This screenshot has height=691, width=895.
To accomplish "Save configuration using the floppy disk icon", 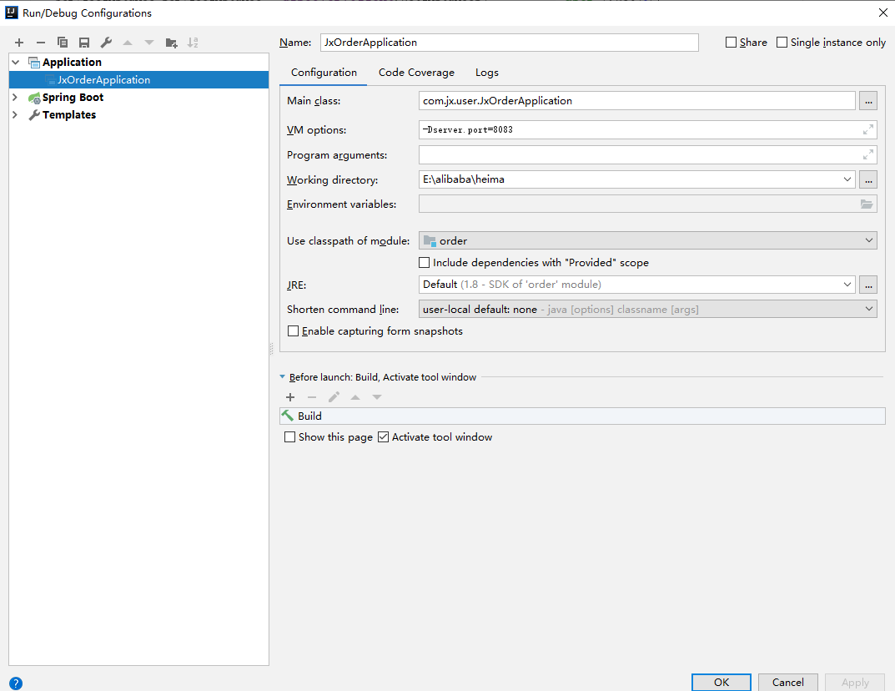I will [84, 43].
